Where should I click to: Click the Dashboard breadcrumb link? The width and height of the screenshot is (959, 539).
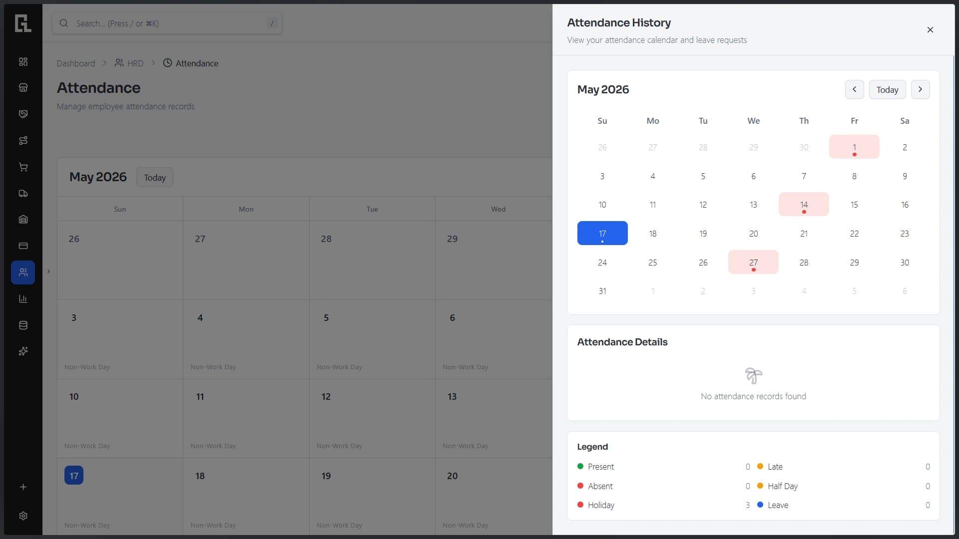76,63
